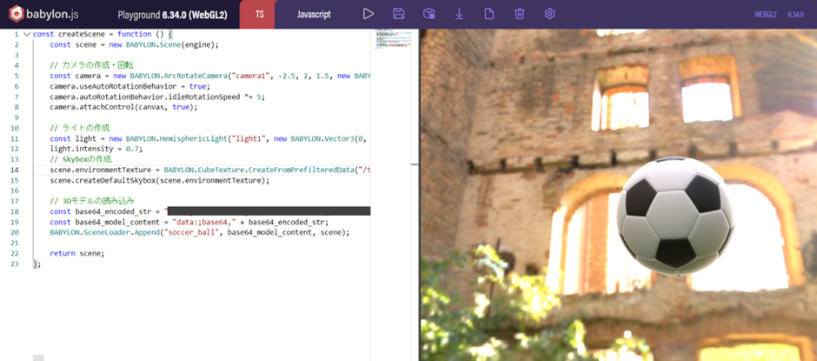
Task: Click the ArcRotateCamera code line
Action: 210,76
